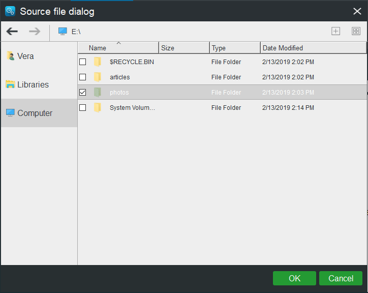Image resolution: width=368 pixels, height=293 pixels.
Task: Sort by Size column header
Action: (184, 48)
